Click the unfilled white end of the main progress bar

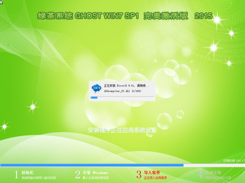pos(214,165)
